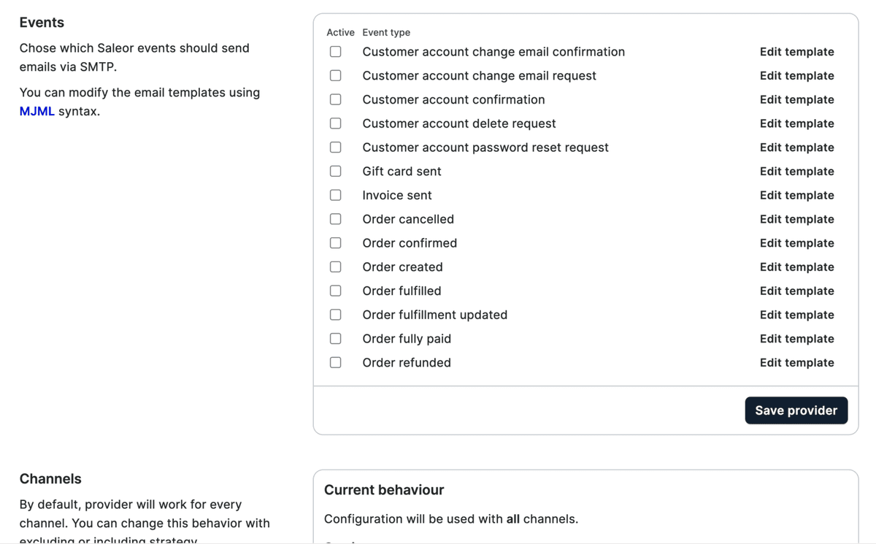
Task: Edit the Order fulfillment updated template
Action: [x=796, y=315]
